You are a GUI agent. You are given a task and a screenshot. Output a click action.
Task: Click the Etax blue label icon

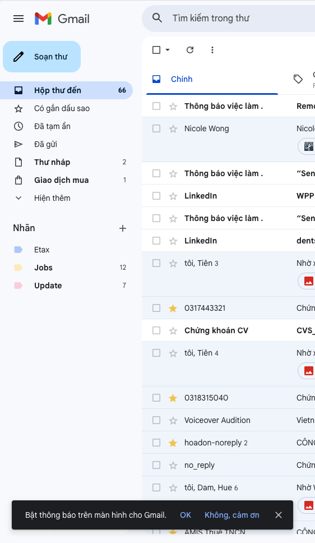(18, 250)
